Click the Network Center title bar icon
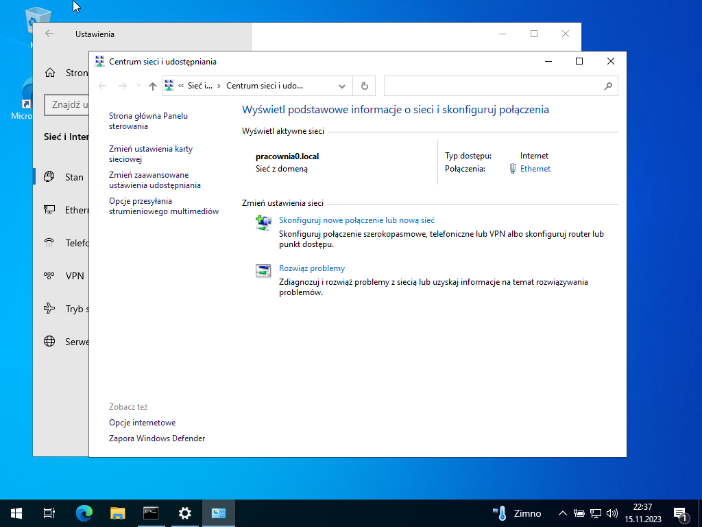 (100, 61)
